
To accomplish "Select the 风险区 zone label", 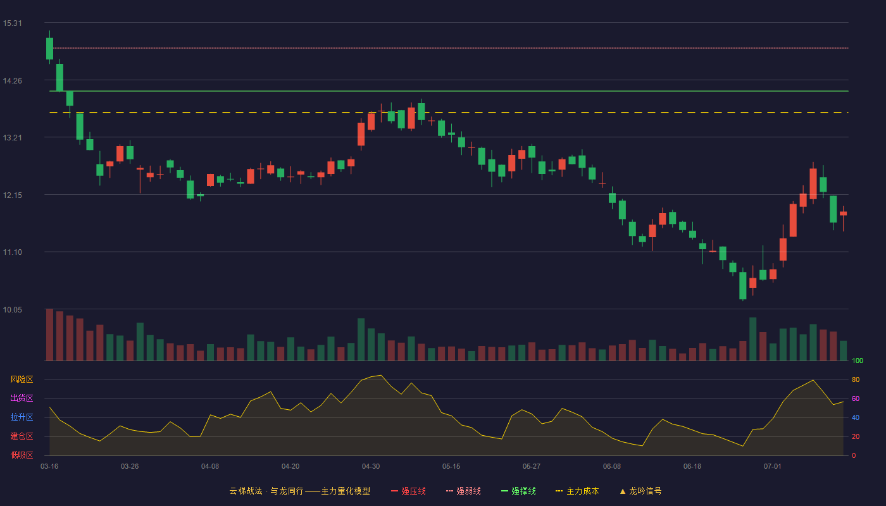I will pos(22,379).
